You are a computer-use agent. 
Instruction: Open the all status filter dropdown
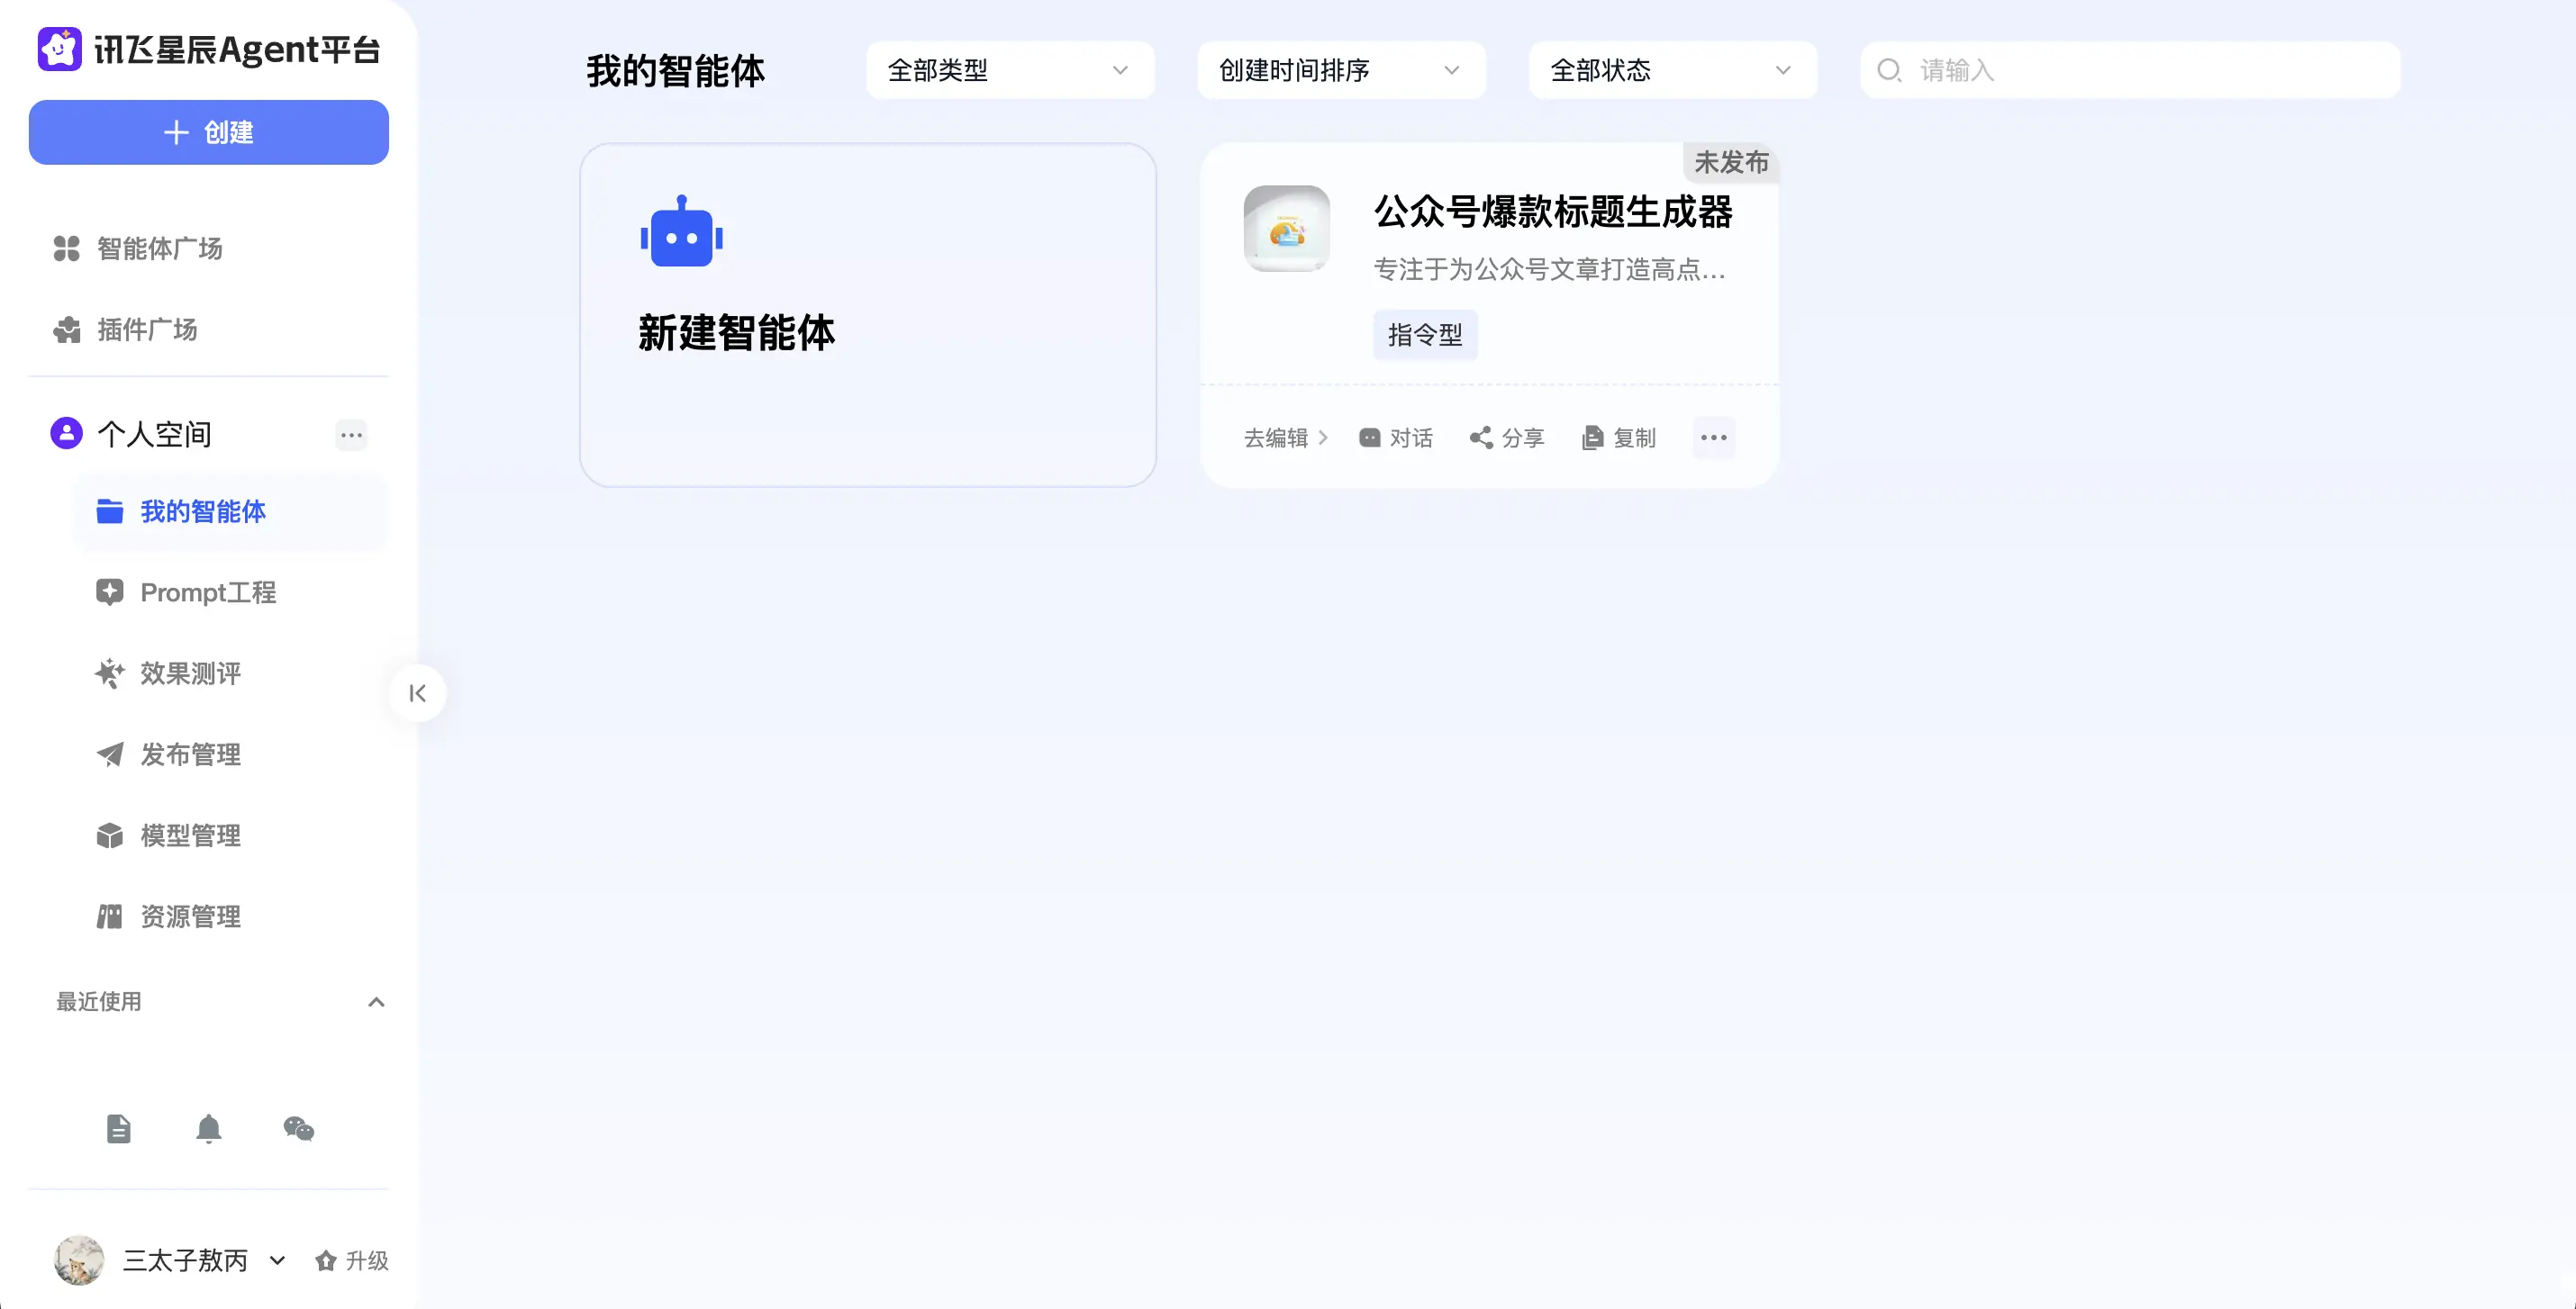tap(1671, 70)
